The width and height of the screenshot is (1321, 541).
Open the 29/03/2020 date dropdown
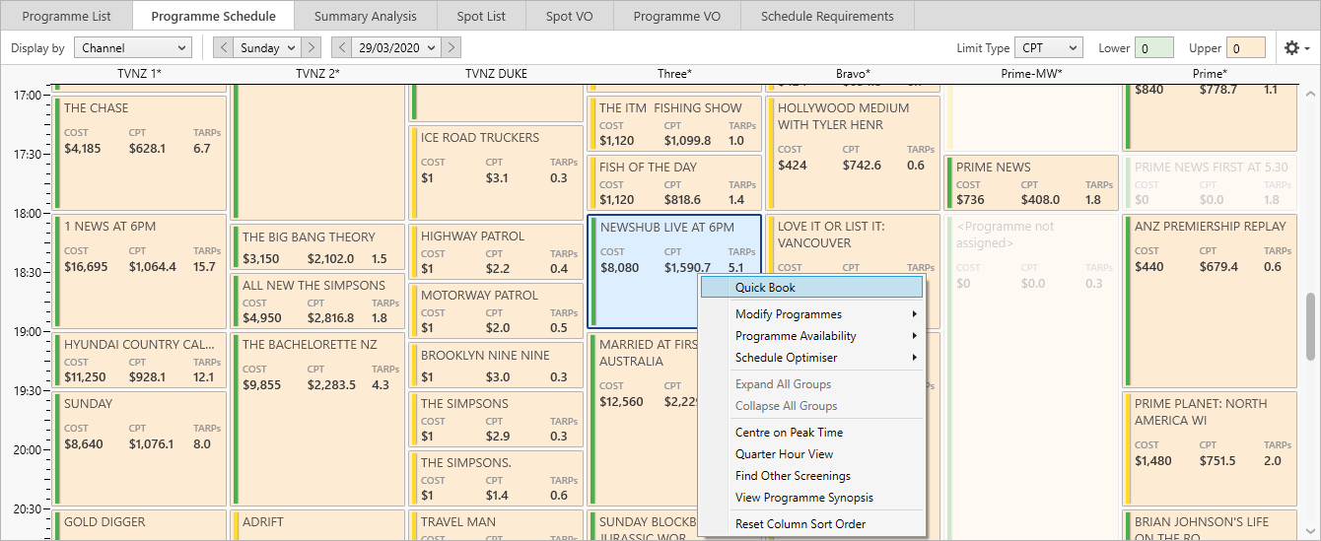(x=396, y=47)
